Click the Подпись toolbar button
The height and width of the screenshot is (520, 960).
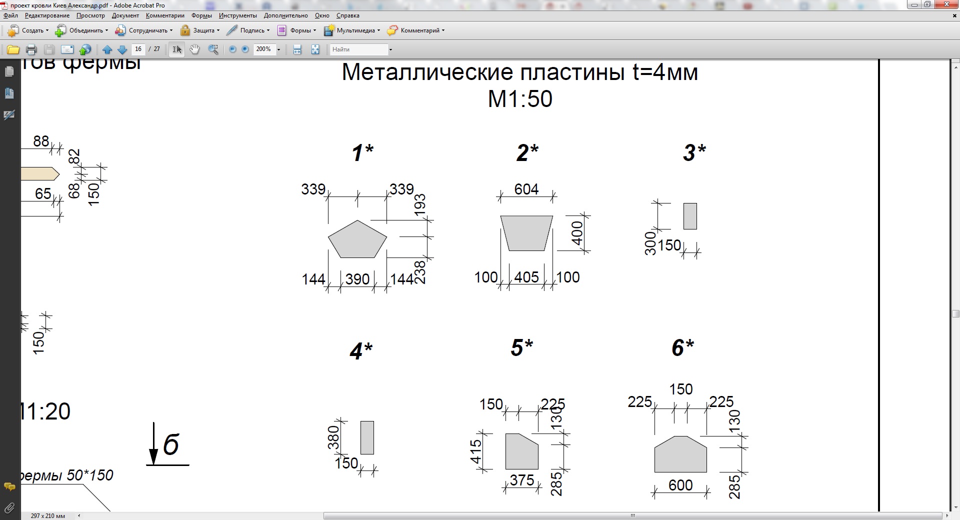point(248,30)
